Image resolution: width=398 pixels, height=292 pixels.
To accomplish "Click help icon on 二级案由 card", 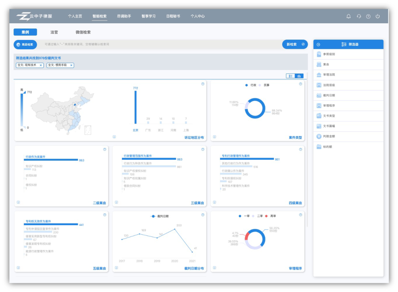I will pyautogui.click(x=105, y=150).
